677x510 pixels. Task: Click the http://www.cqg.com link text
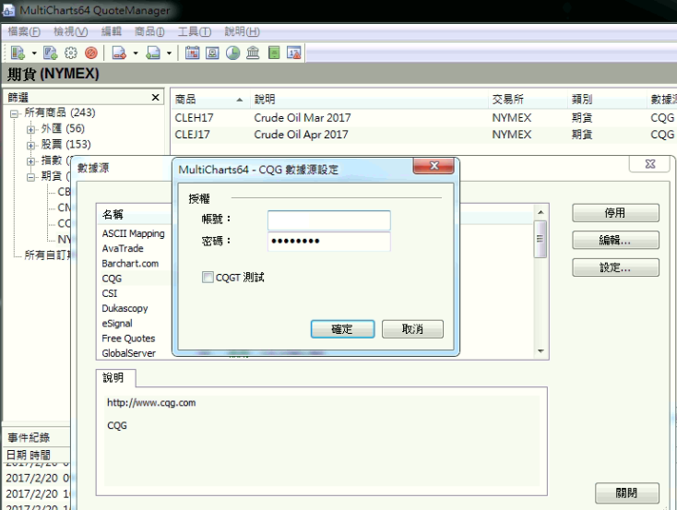coord(151,402)
